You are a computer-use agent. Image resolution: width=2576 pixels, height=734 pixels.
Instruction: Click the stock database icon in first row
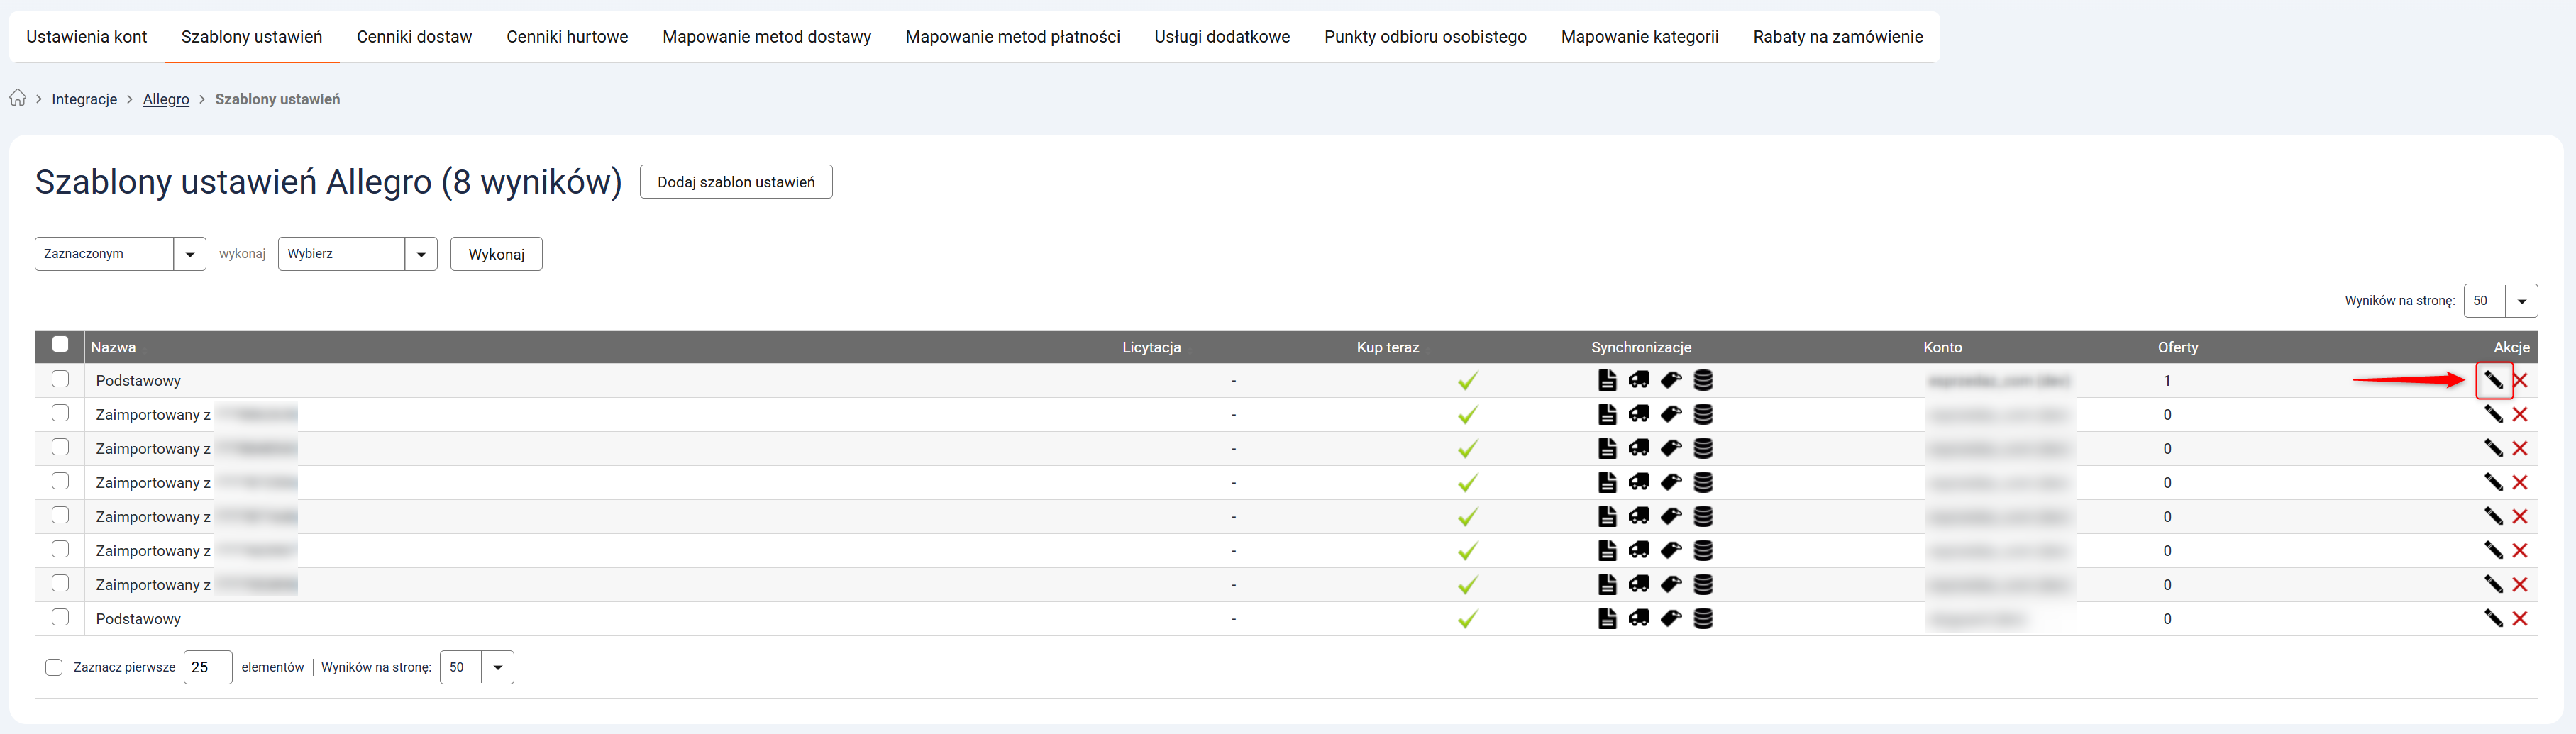[1703, 380]
